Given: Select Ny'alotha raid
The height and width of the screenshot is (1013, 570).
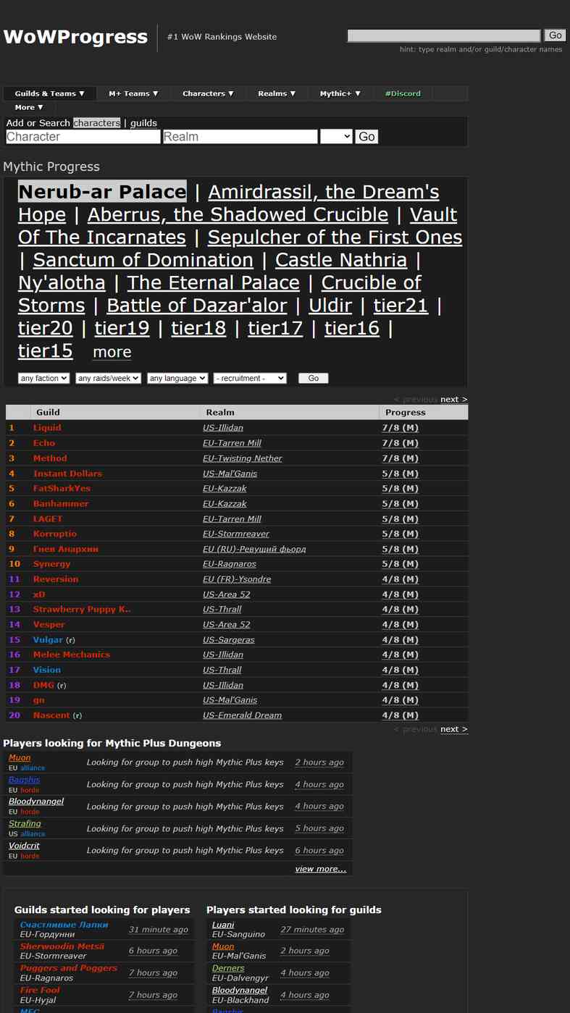Looking at the screenshot, I should pos(62,282).
